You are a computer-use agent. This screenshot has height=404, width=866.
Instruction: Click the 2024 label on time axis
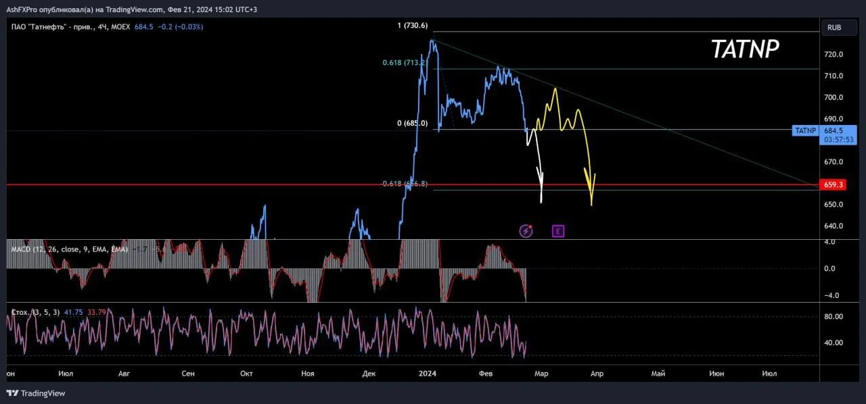[428, 373]
